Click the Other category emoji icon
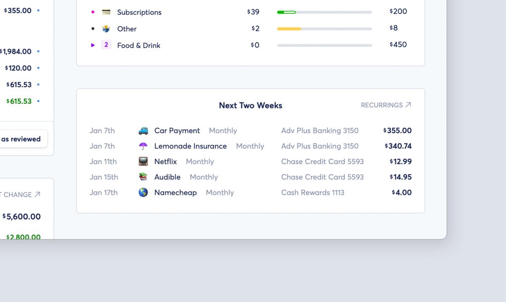This screenshot has height=302, width=506. click(x=106, y=29)
